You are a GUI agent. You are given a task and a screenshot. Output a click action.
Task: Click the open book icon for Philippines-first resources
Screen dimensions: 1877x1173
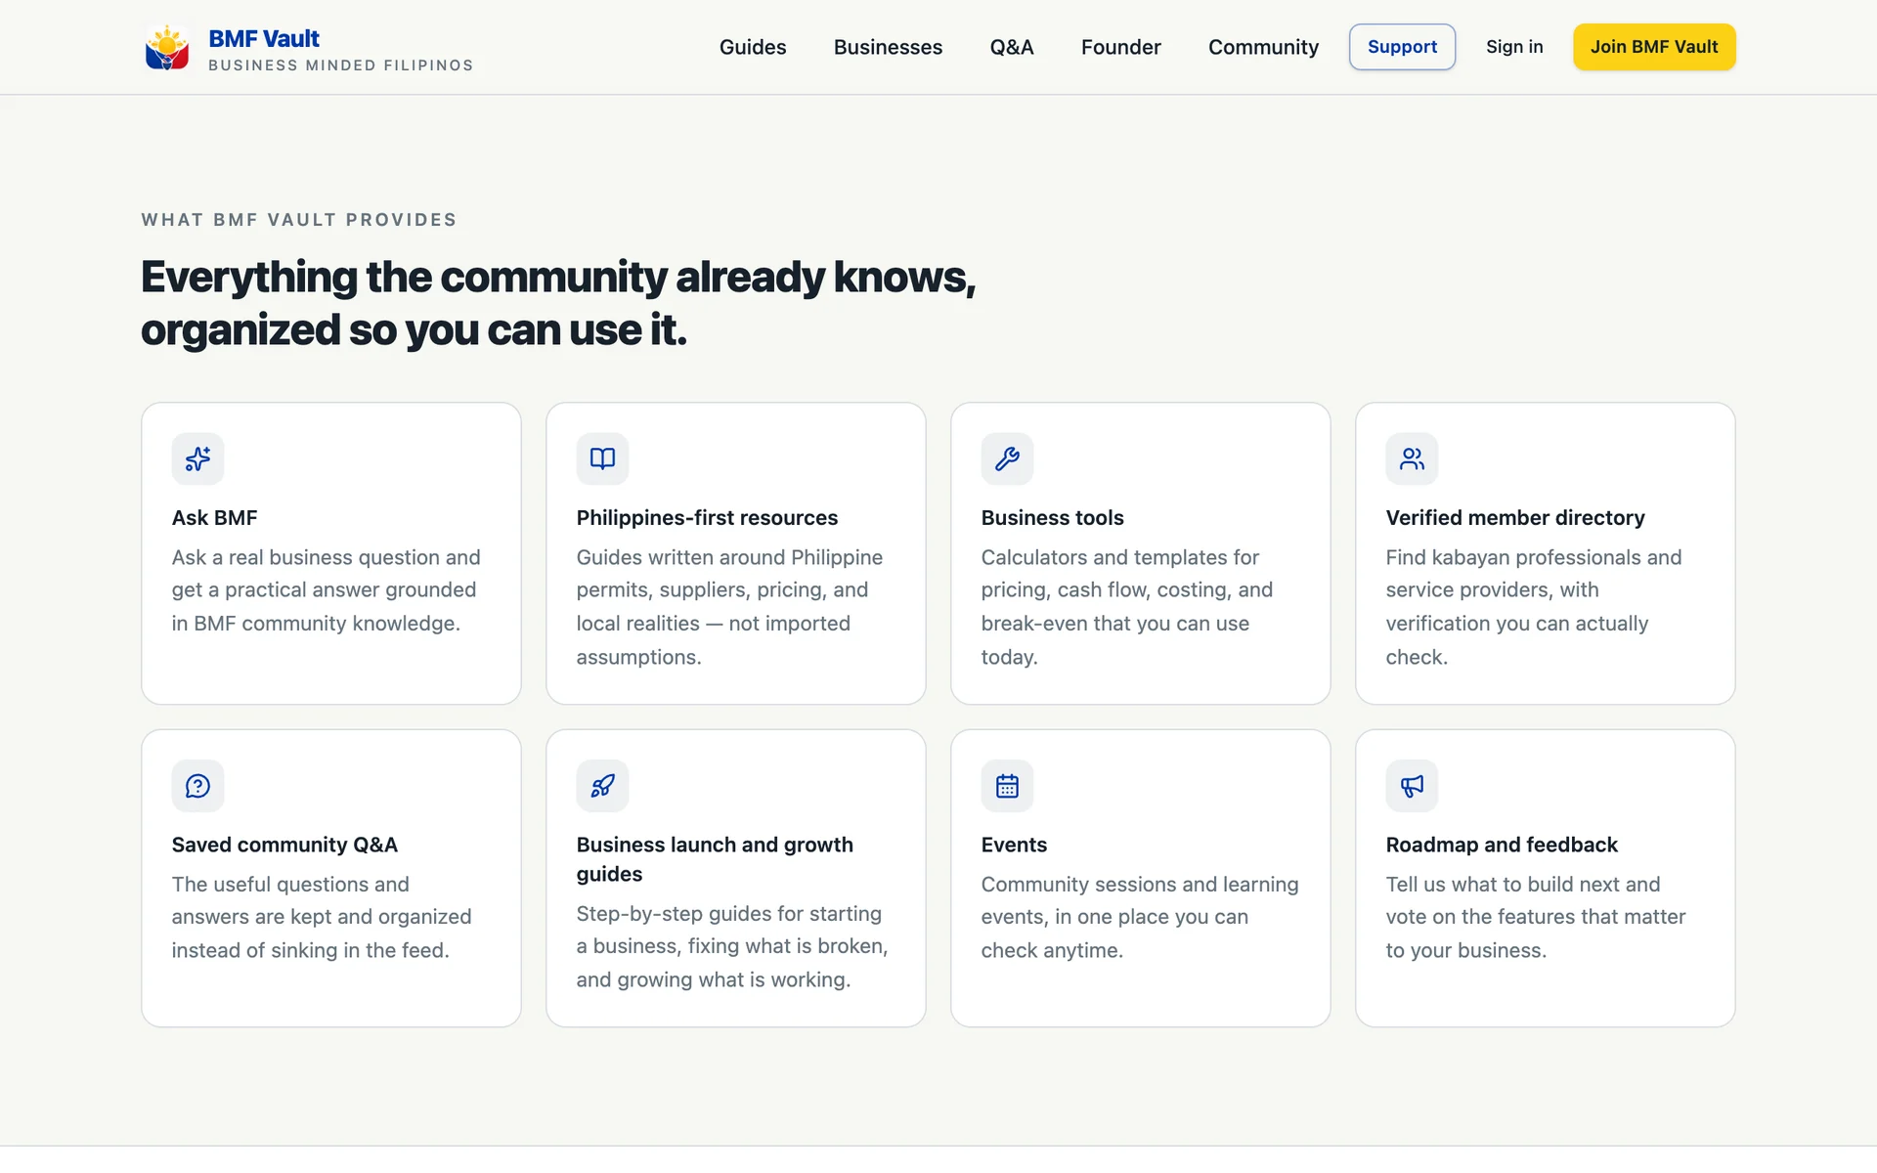602,458
